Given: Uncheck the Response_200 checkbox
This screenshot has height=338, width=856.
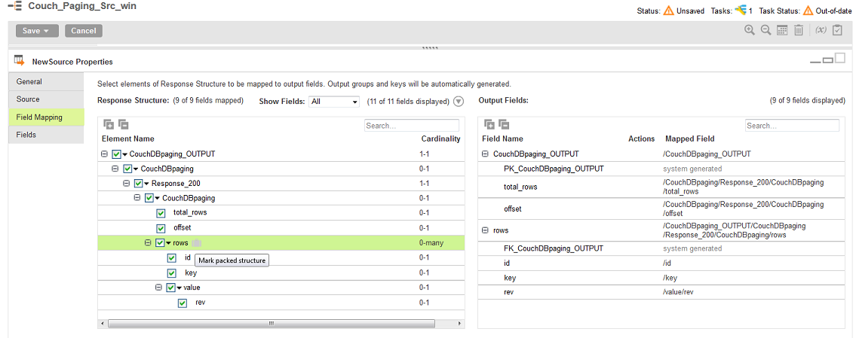Looking at the screenshot, I should [x=138, y=184].
